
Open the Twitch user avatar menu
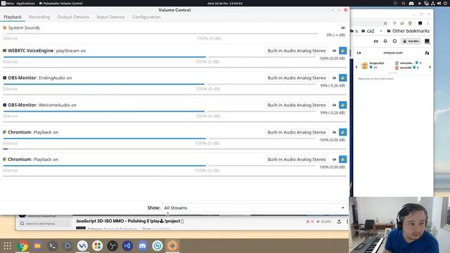click(x=427, y=41)
